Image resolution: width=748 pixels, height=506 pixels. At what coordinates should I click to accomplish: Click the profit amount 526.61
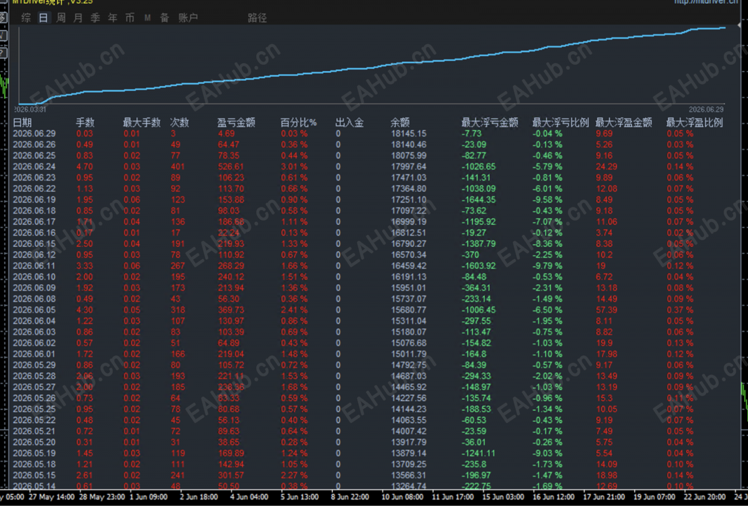231,167
